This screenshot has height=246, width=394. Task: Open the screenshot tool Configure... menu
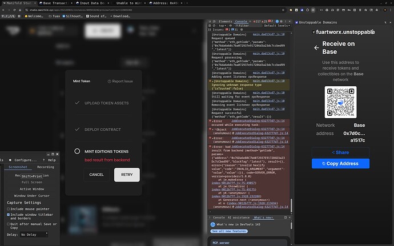(x=23, y=160)
